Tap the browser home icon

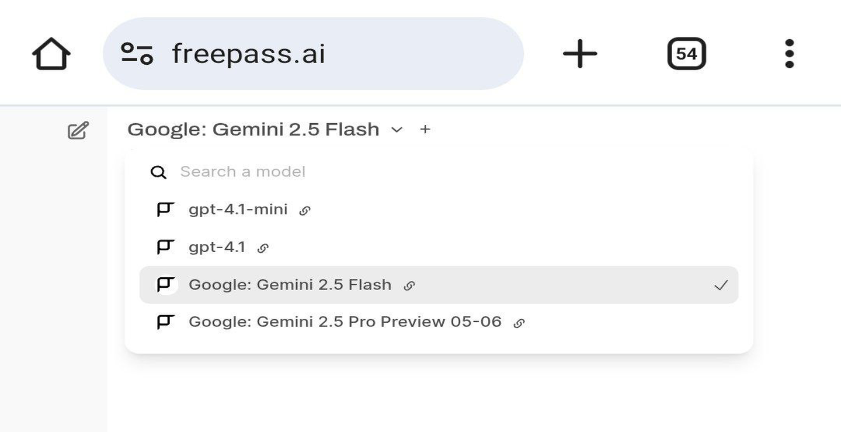(51, 54)
